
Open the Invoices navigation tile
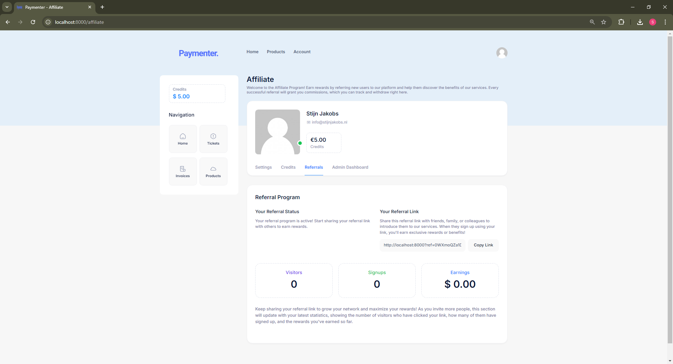[x=183, y=171]
